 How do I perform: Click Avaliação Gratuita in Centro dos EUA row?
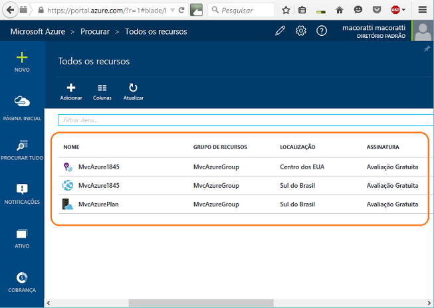(392, 167)
